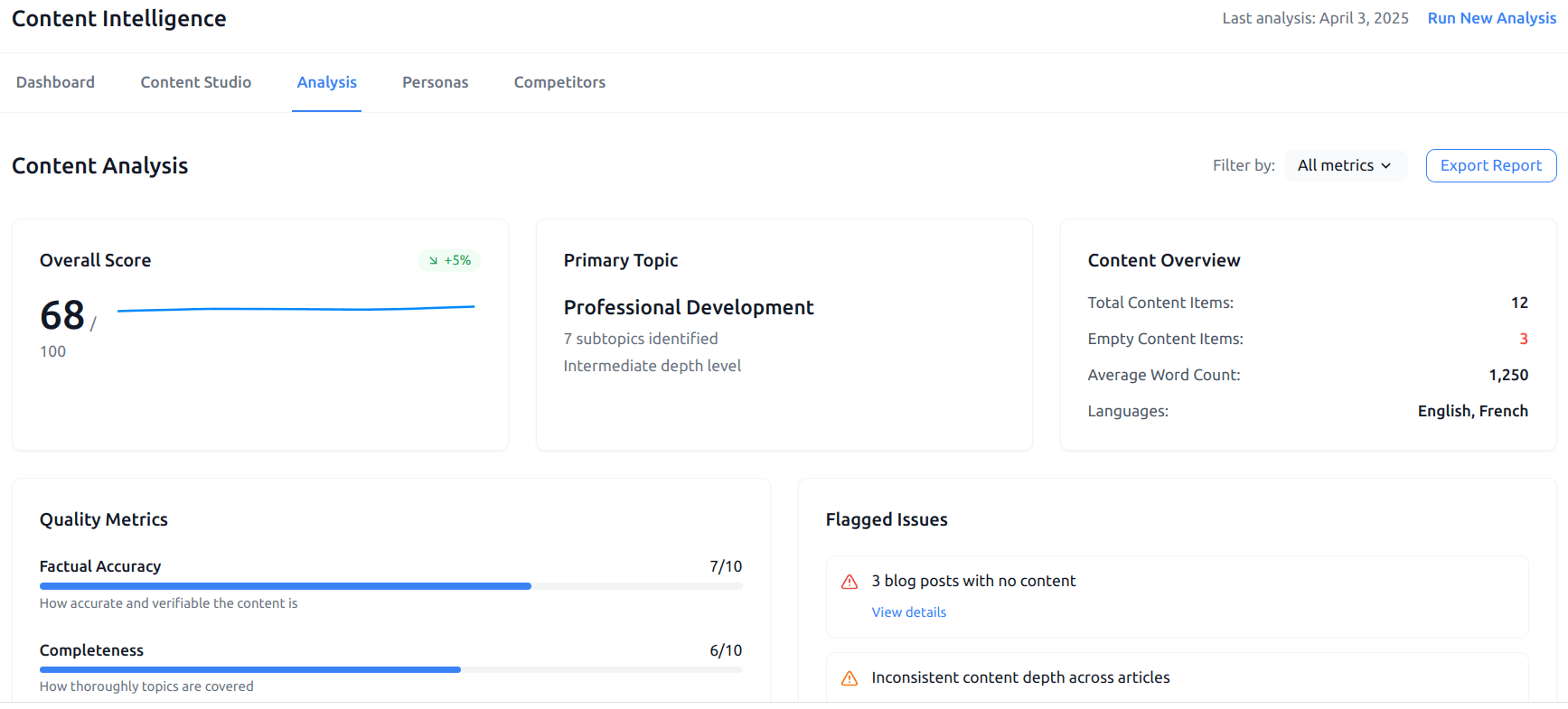Image resolution: width=1568 pixels, height=709 pixels.
Task: Click the Empty Content Items value 3
Action: [x=1524, y=339]
